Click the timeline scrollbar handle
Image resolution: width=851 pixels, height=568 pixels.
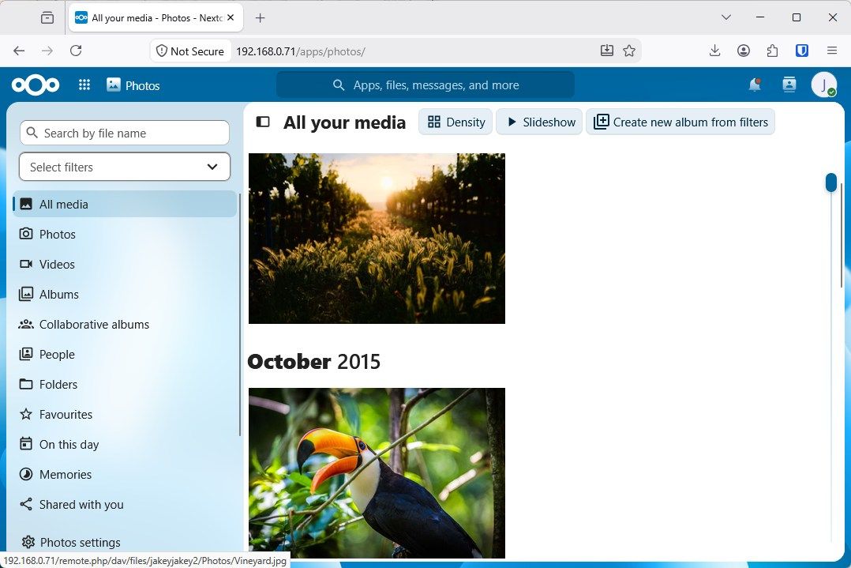tap(831, 182)
